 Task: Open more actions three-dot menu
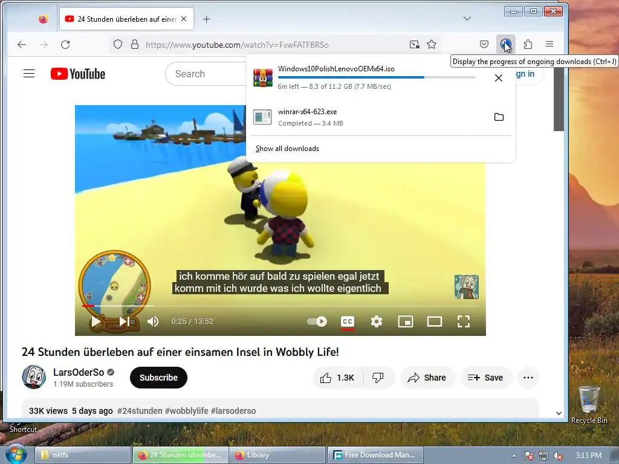[528, 378]
